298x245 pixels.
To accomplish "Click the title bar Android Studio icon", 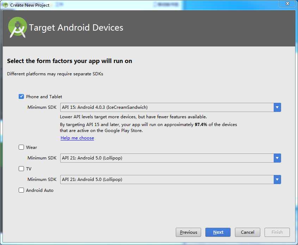I will click(x=5, y=5).
